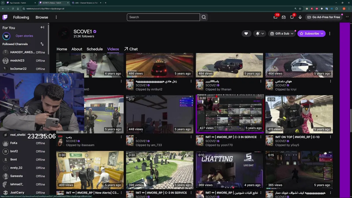Image resolution: width=352 pixels, height=198 pixels.
Task: Open the top nav three-dot menu
Action: [56, 17]
